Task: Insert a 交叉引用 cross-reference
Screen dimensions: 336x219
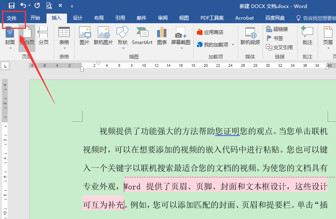Action: click(x=279, y=47)
